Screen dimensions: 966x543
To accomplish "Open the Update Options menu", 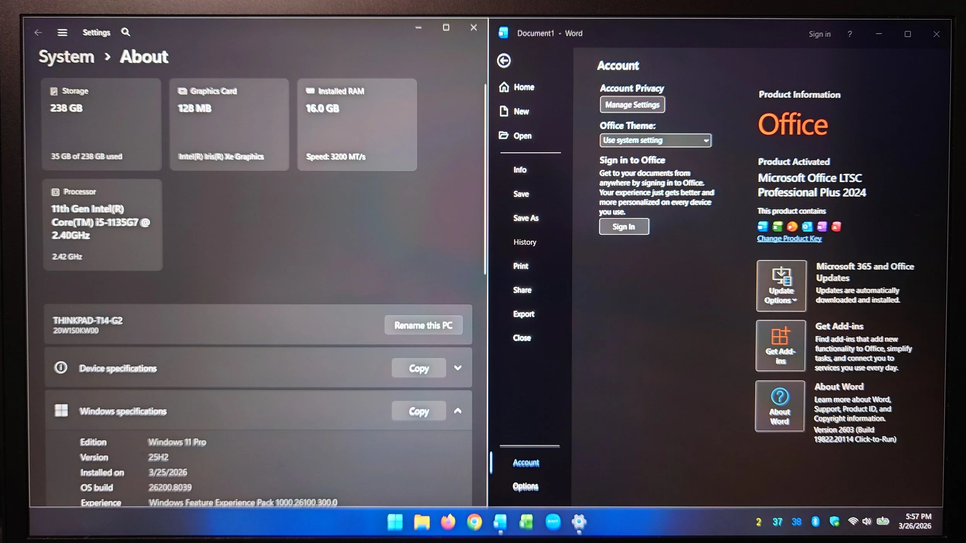I will coord(781,286).
